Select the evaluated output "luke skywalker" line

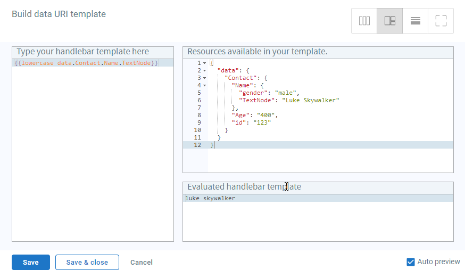pos(318,198)
